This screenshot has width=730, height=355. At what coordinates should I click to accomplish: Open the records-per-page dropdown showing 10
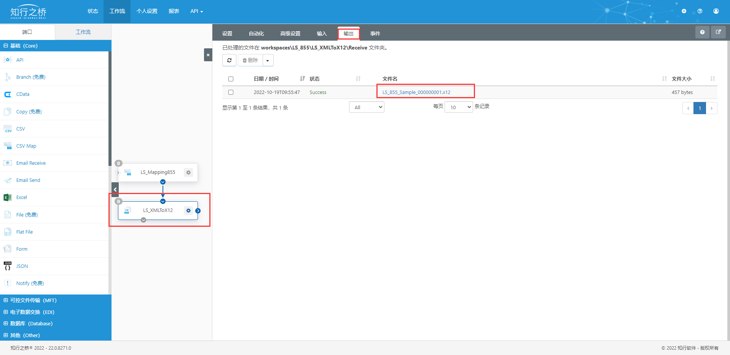point(459,107)
